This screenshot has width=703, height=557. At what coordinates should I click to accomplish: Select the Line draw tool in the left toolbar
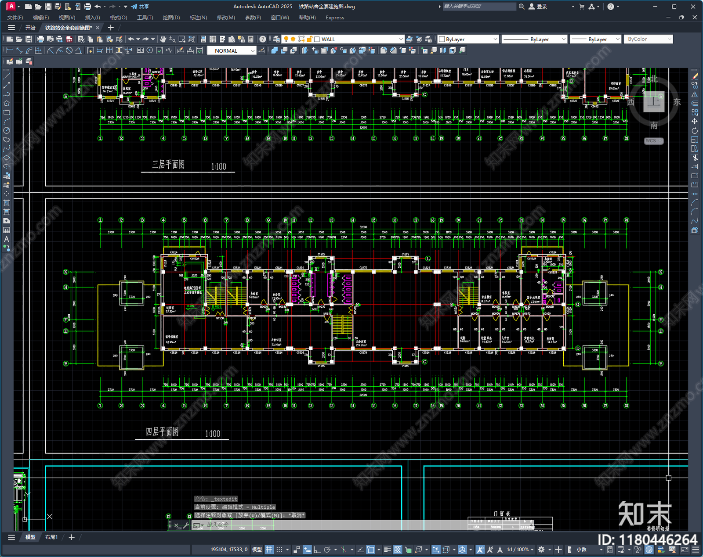tap(7, 76)
